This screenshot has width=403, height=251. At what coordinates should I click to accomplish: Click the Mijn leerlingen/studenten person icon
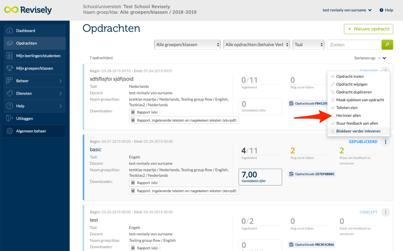pyautogui.click(x=9, y=56)
